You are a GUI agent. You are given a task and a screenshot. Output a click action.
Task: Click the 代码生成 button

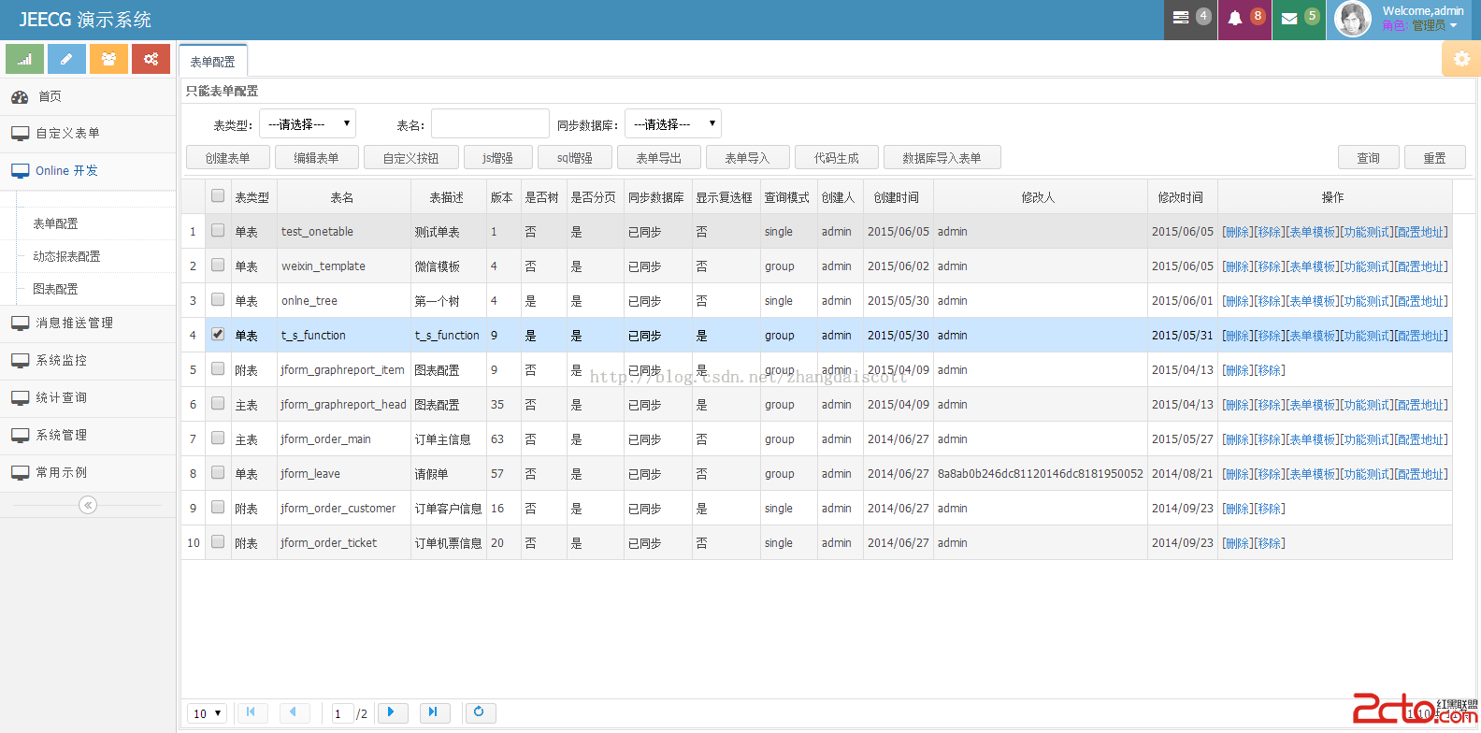[x=837, y=157]
